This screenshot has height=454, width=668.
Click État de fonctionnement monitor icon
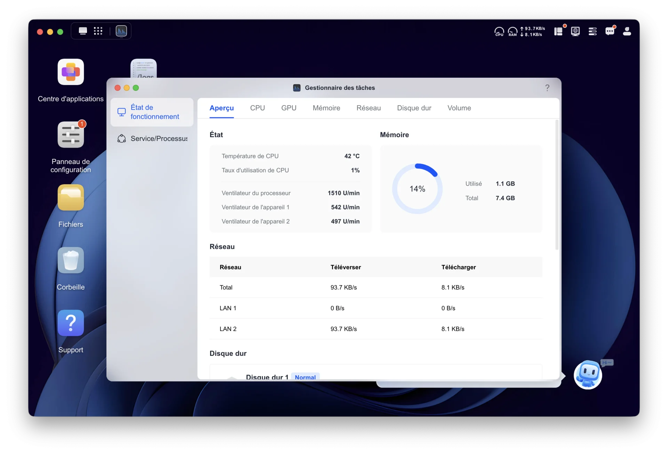[121, 112]
